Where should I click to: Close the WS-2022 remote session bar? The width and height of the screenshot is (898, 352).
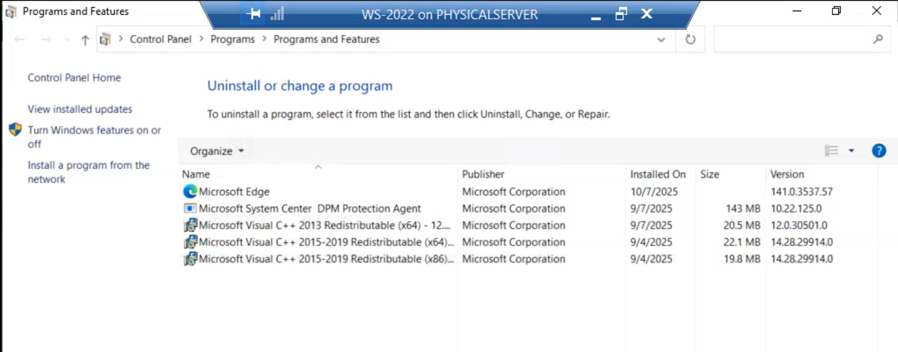[x=646, y=14]
